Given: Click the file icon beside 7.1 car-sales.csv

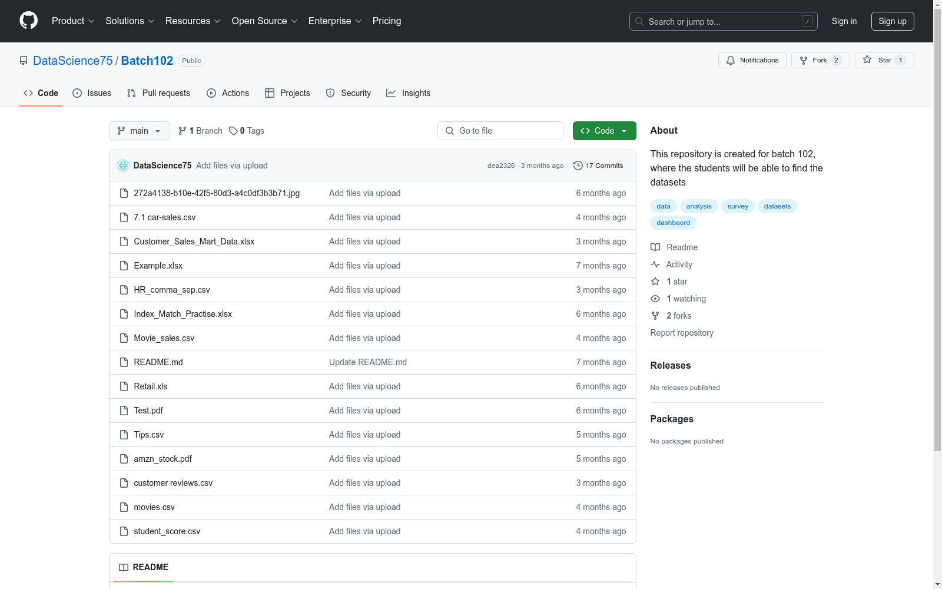Looking at the screenshot, I should coord(124,217).
